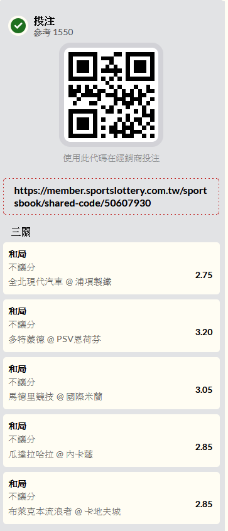Select the 全北現代汽車 @ 浦項製鐵 bet card
This screenshot has width=228, height=531.
point(111,268)
